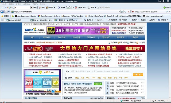Open the Google 网站管理员工具 favorite
Viewport: 171px width, 103px height.
[x=130, y=16]
